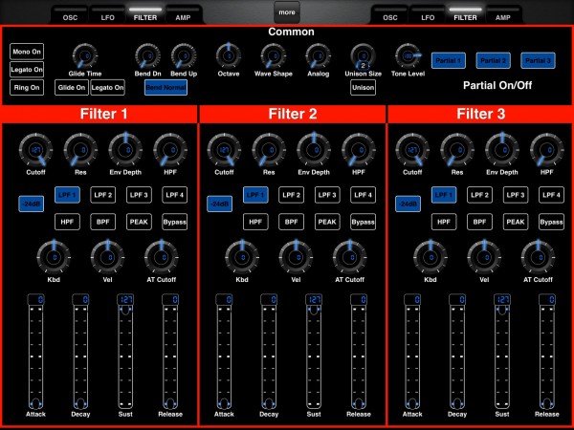This screenshot has width=574, height=430.
Task: Toggle Partial 1 on/off
Action: pos(449,60)
